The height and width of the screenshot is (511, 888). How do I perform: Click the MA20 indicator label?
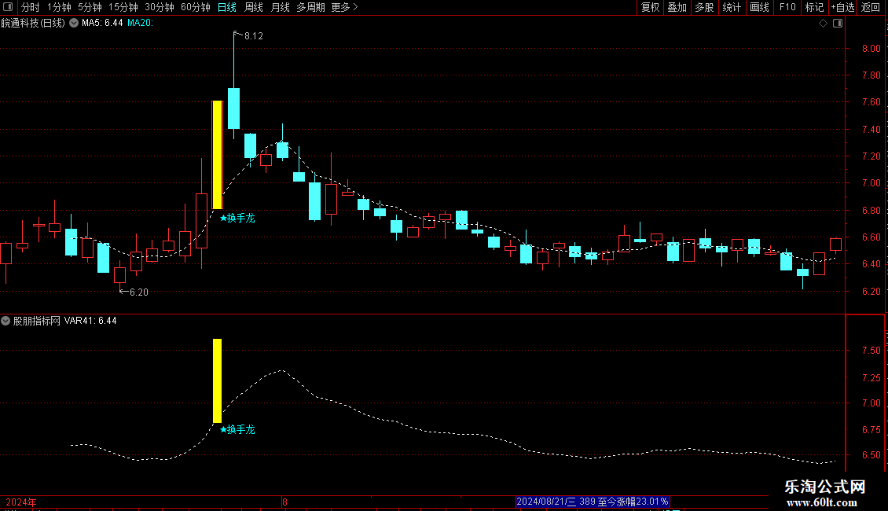click(x=140, y=23)
